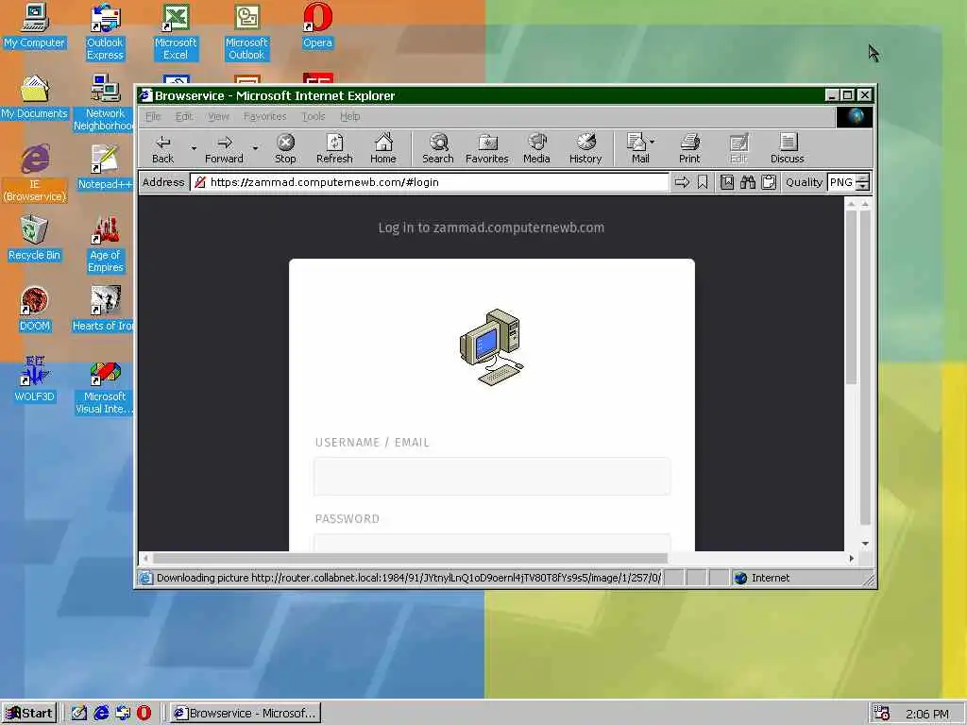This screenshot has width=967, height=725.
Task: Select the Recycle Bin icon
Action: [x=35, y=238]
